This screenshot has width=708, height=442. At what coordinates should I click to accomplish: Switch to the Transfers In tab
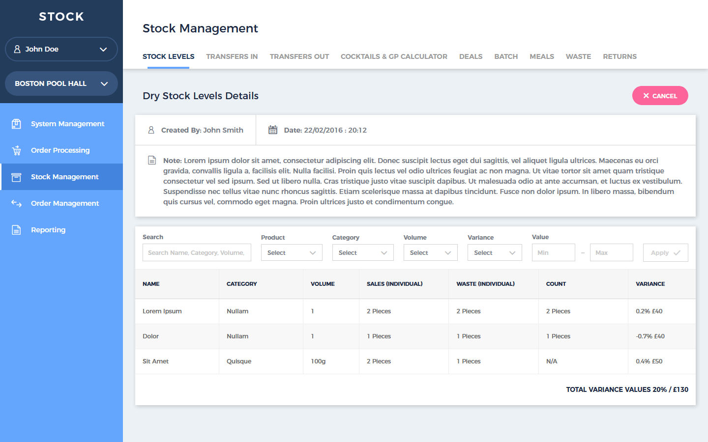pos(232,56)
